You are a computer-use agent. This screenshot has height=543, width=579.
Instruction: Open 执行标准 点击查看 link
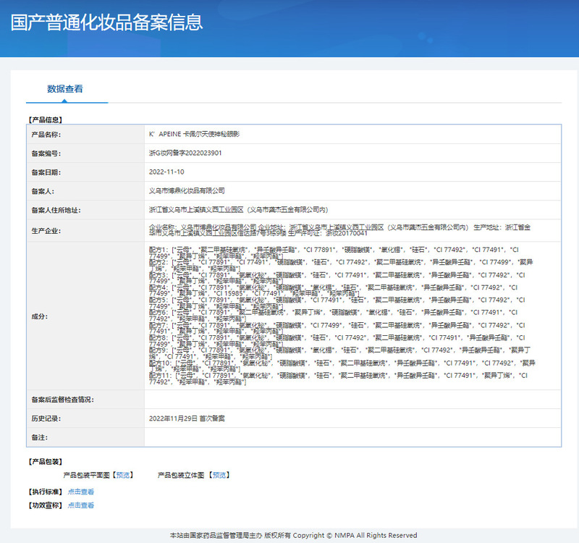click(81, 492)
